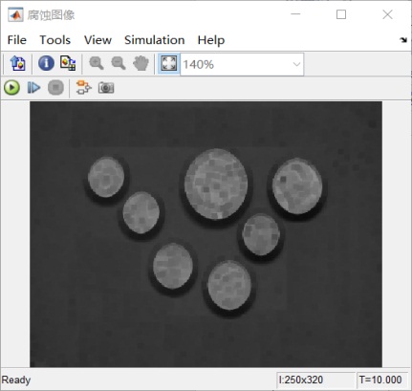Select the Pixel Region tool icon
This screenshot has width=412, height=391.
pos(68,63)
